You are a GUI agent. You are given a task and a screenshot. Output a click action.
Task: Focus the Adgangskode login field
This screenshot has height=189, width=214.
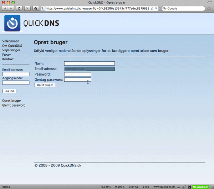(16, 83)
